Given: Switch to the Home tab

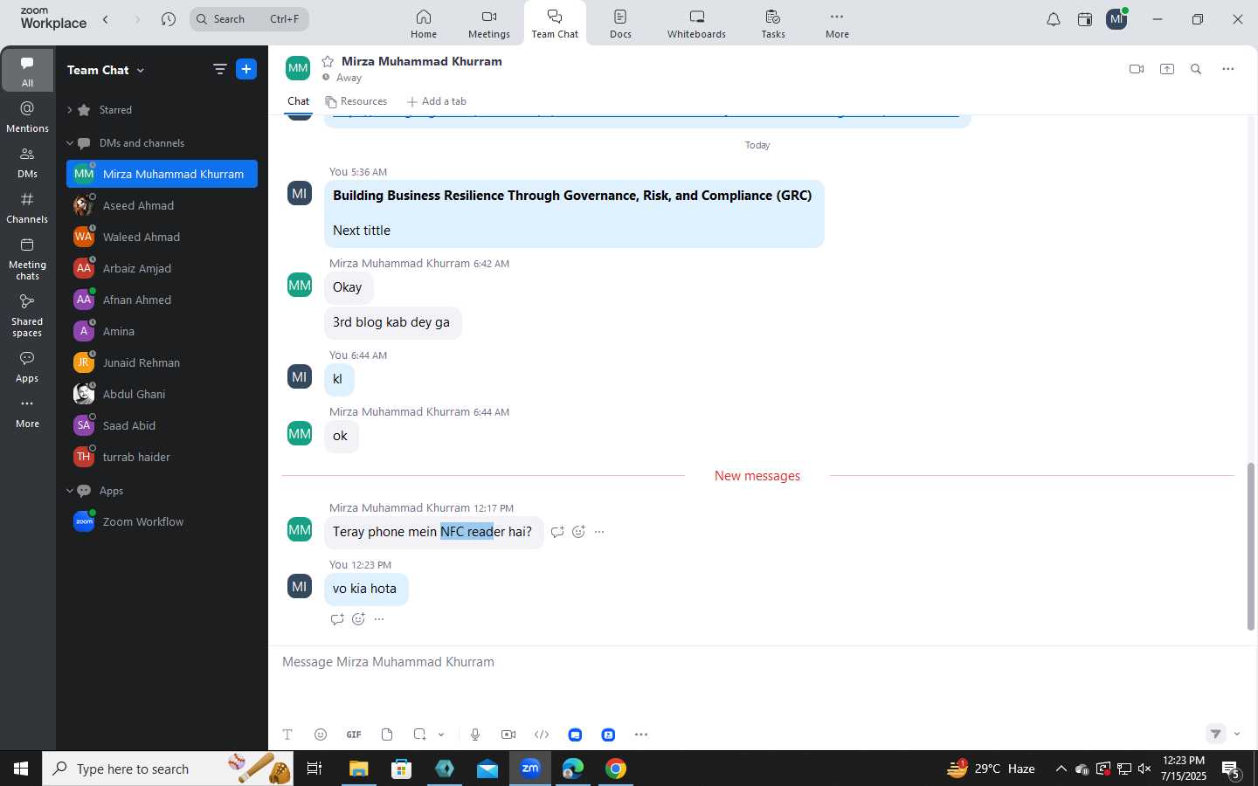Looking at the screenshot, I should coord(424,24).
